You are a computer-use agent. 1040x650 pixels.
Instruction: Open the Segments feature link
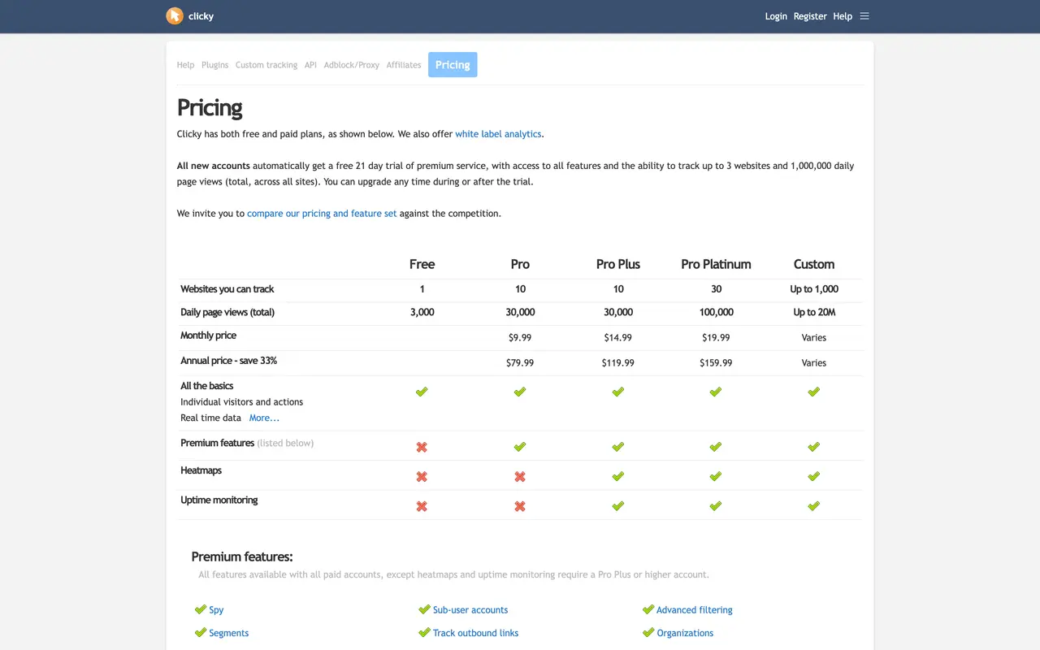point(229,633)
